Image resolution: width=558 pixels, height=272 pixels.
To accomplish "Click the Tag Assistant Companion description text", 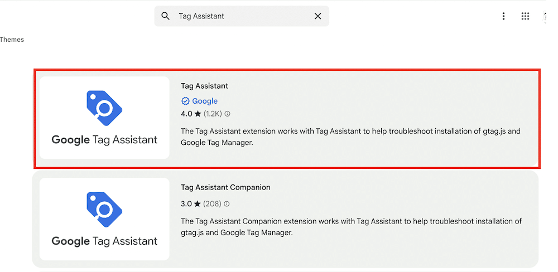I will point(351,227).
